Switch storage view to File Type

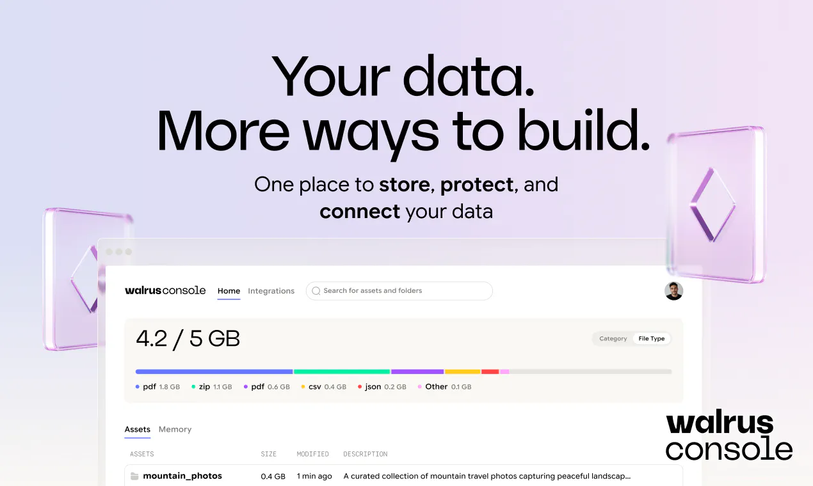point(652,339)
